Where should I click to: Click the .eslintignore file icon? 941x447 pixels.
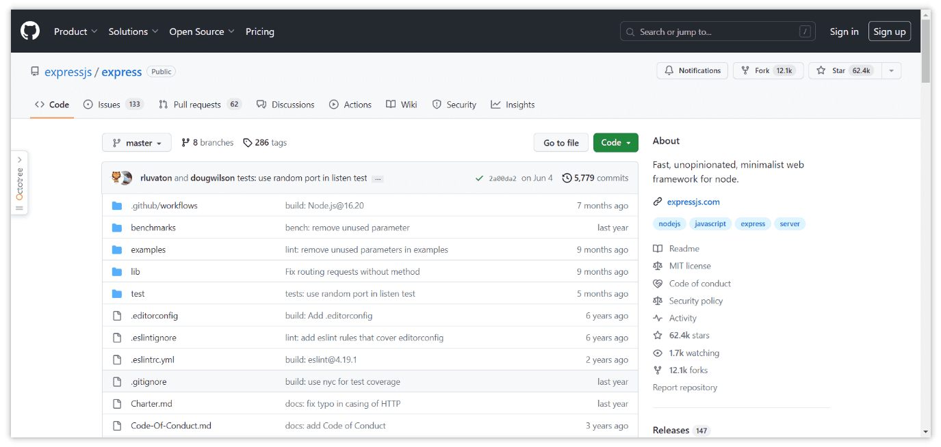pyautogui.click(x=117, y=338)
